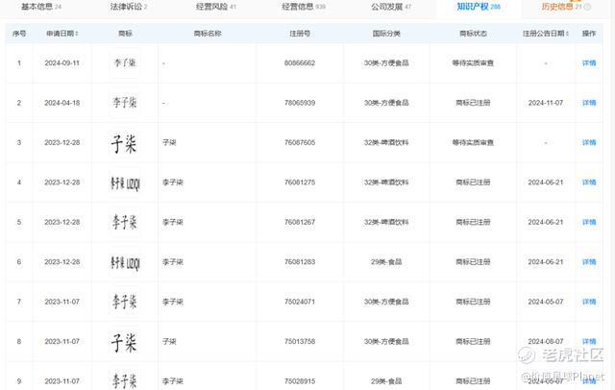Click 29类-食品 for registration 76081283
The width and height of the screenshot is (615, 390).
(x=386, y=262)
